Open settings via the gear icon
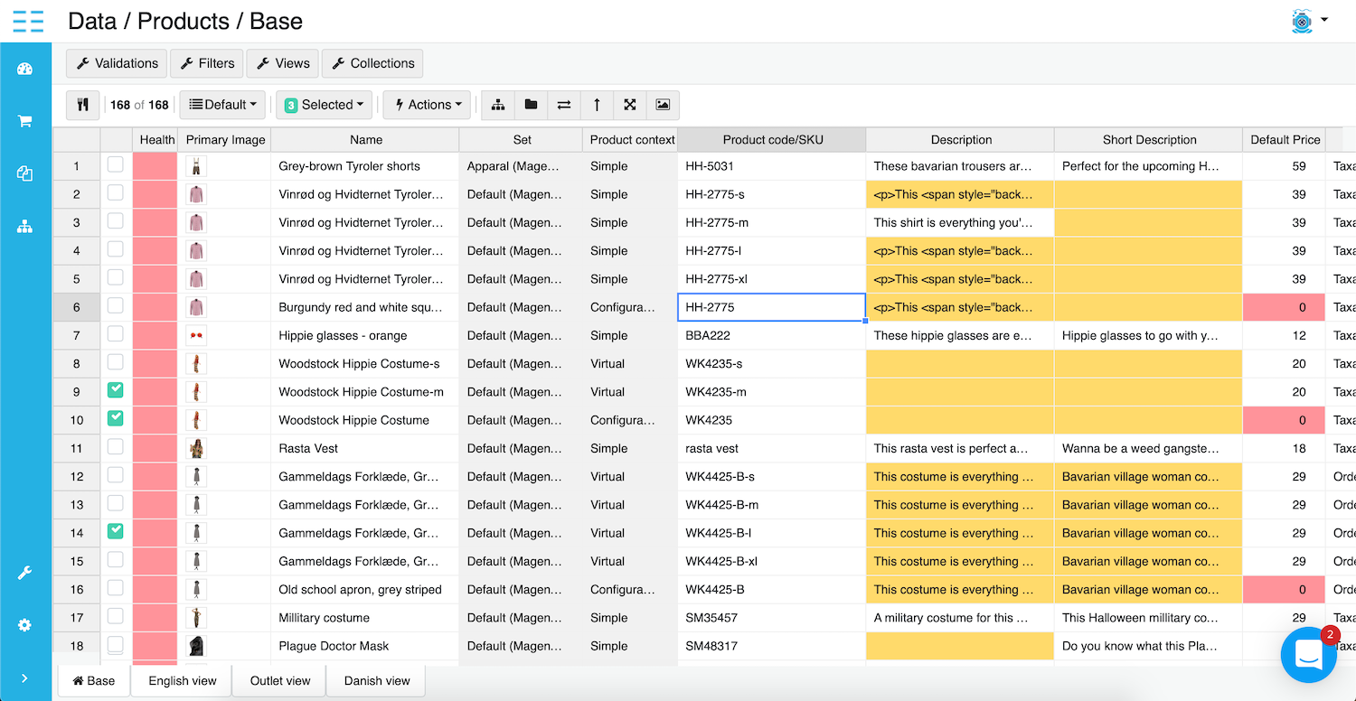1356x701 pixels. 24,625
